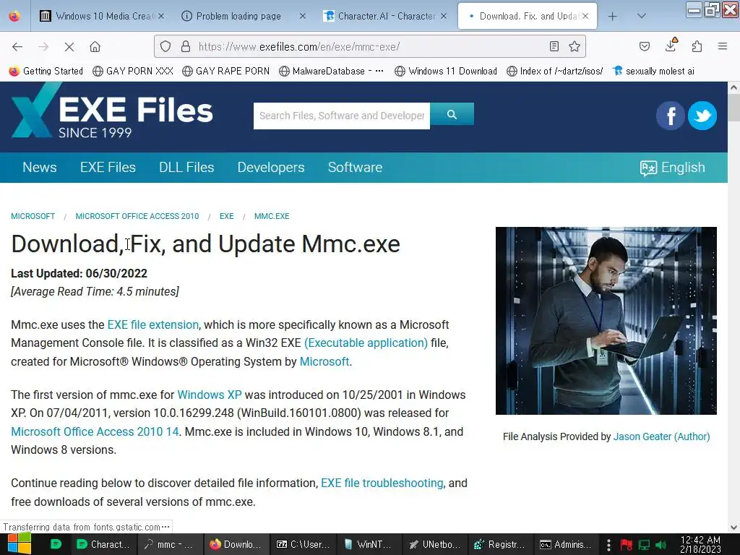Click page scrollbar down arrow
740x555 pixels.
click(733, 528)
